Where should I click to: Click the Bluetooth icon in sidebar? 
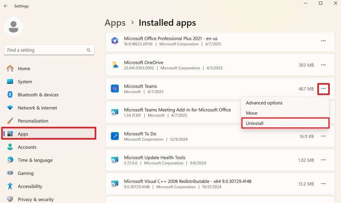10,94
